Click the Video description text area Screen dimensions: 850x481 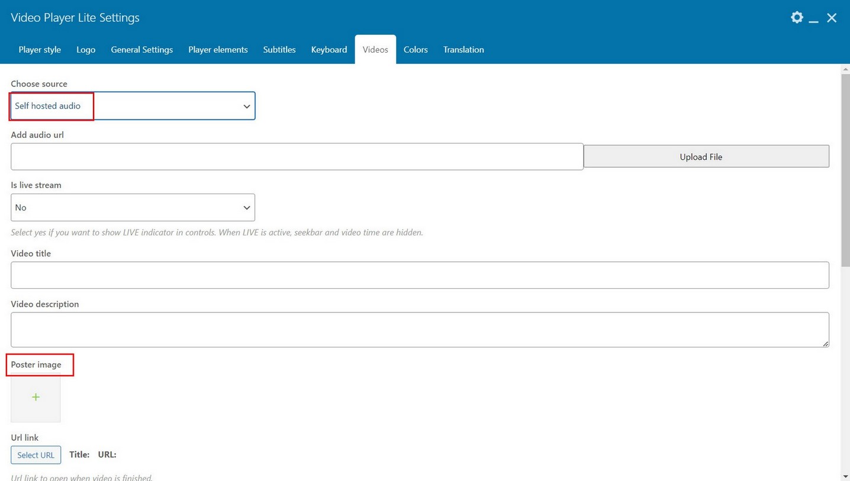(x=420, y=330)
